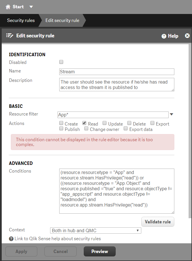This screenshot has height=261, width=192.
Task: Click the Description text area
Action: 117,84
